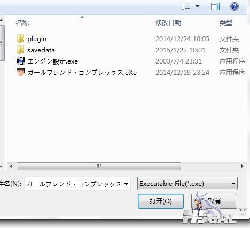Sort by the 名称 column header

pos(22,23)
